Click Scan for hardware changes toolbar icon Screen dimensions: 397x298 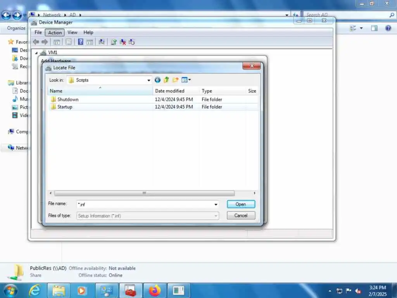coord(102,42)
